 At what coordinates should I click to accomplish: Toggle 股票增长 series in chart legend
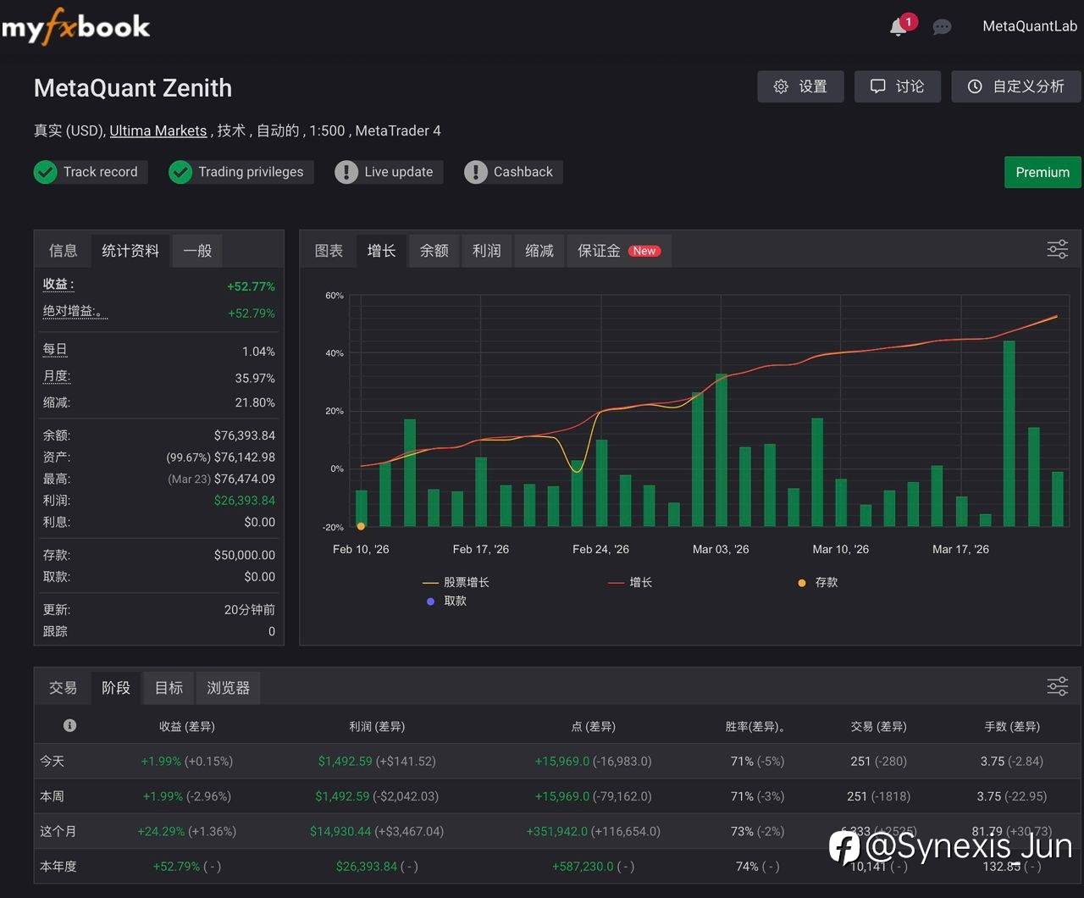click(x=456, y=582)
